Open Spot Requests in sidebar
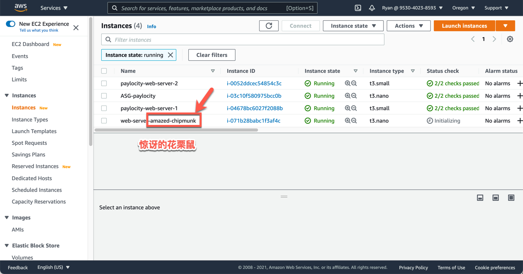Screen dimensions: 523x274 pyautogui.click(x=29, y=143)
